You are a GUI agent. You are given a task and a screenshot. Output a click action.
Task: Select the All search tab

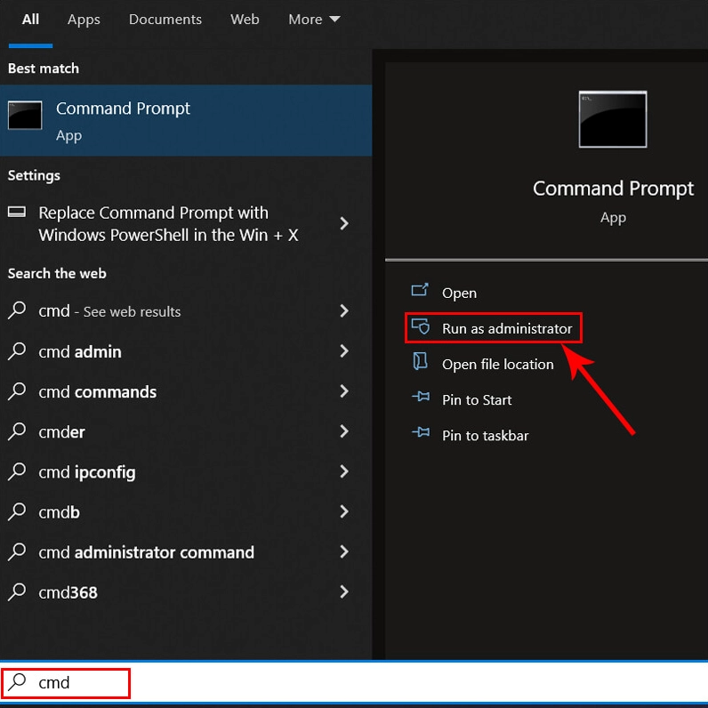(30, 20)
